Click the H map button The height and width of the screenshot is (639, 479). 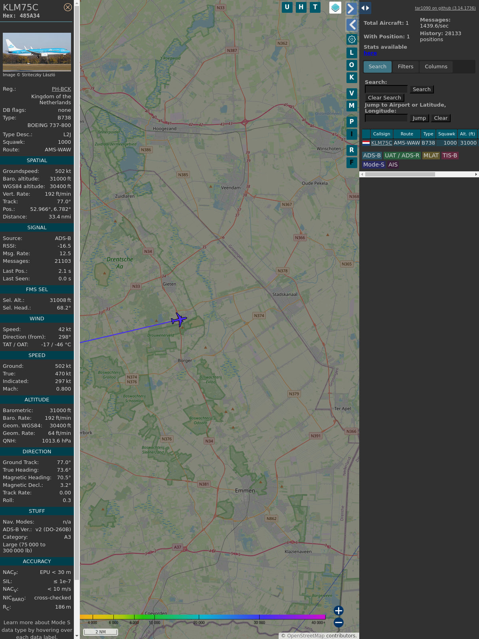tap(301, 7)
